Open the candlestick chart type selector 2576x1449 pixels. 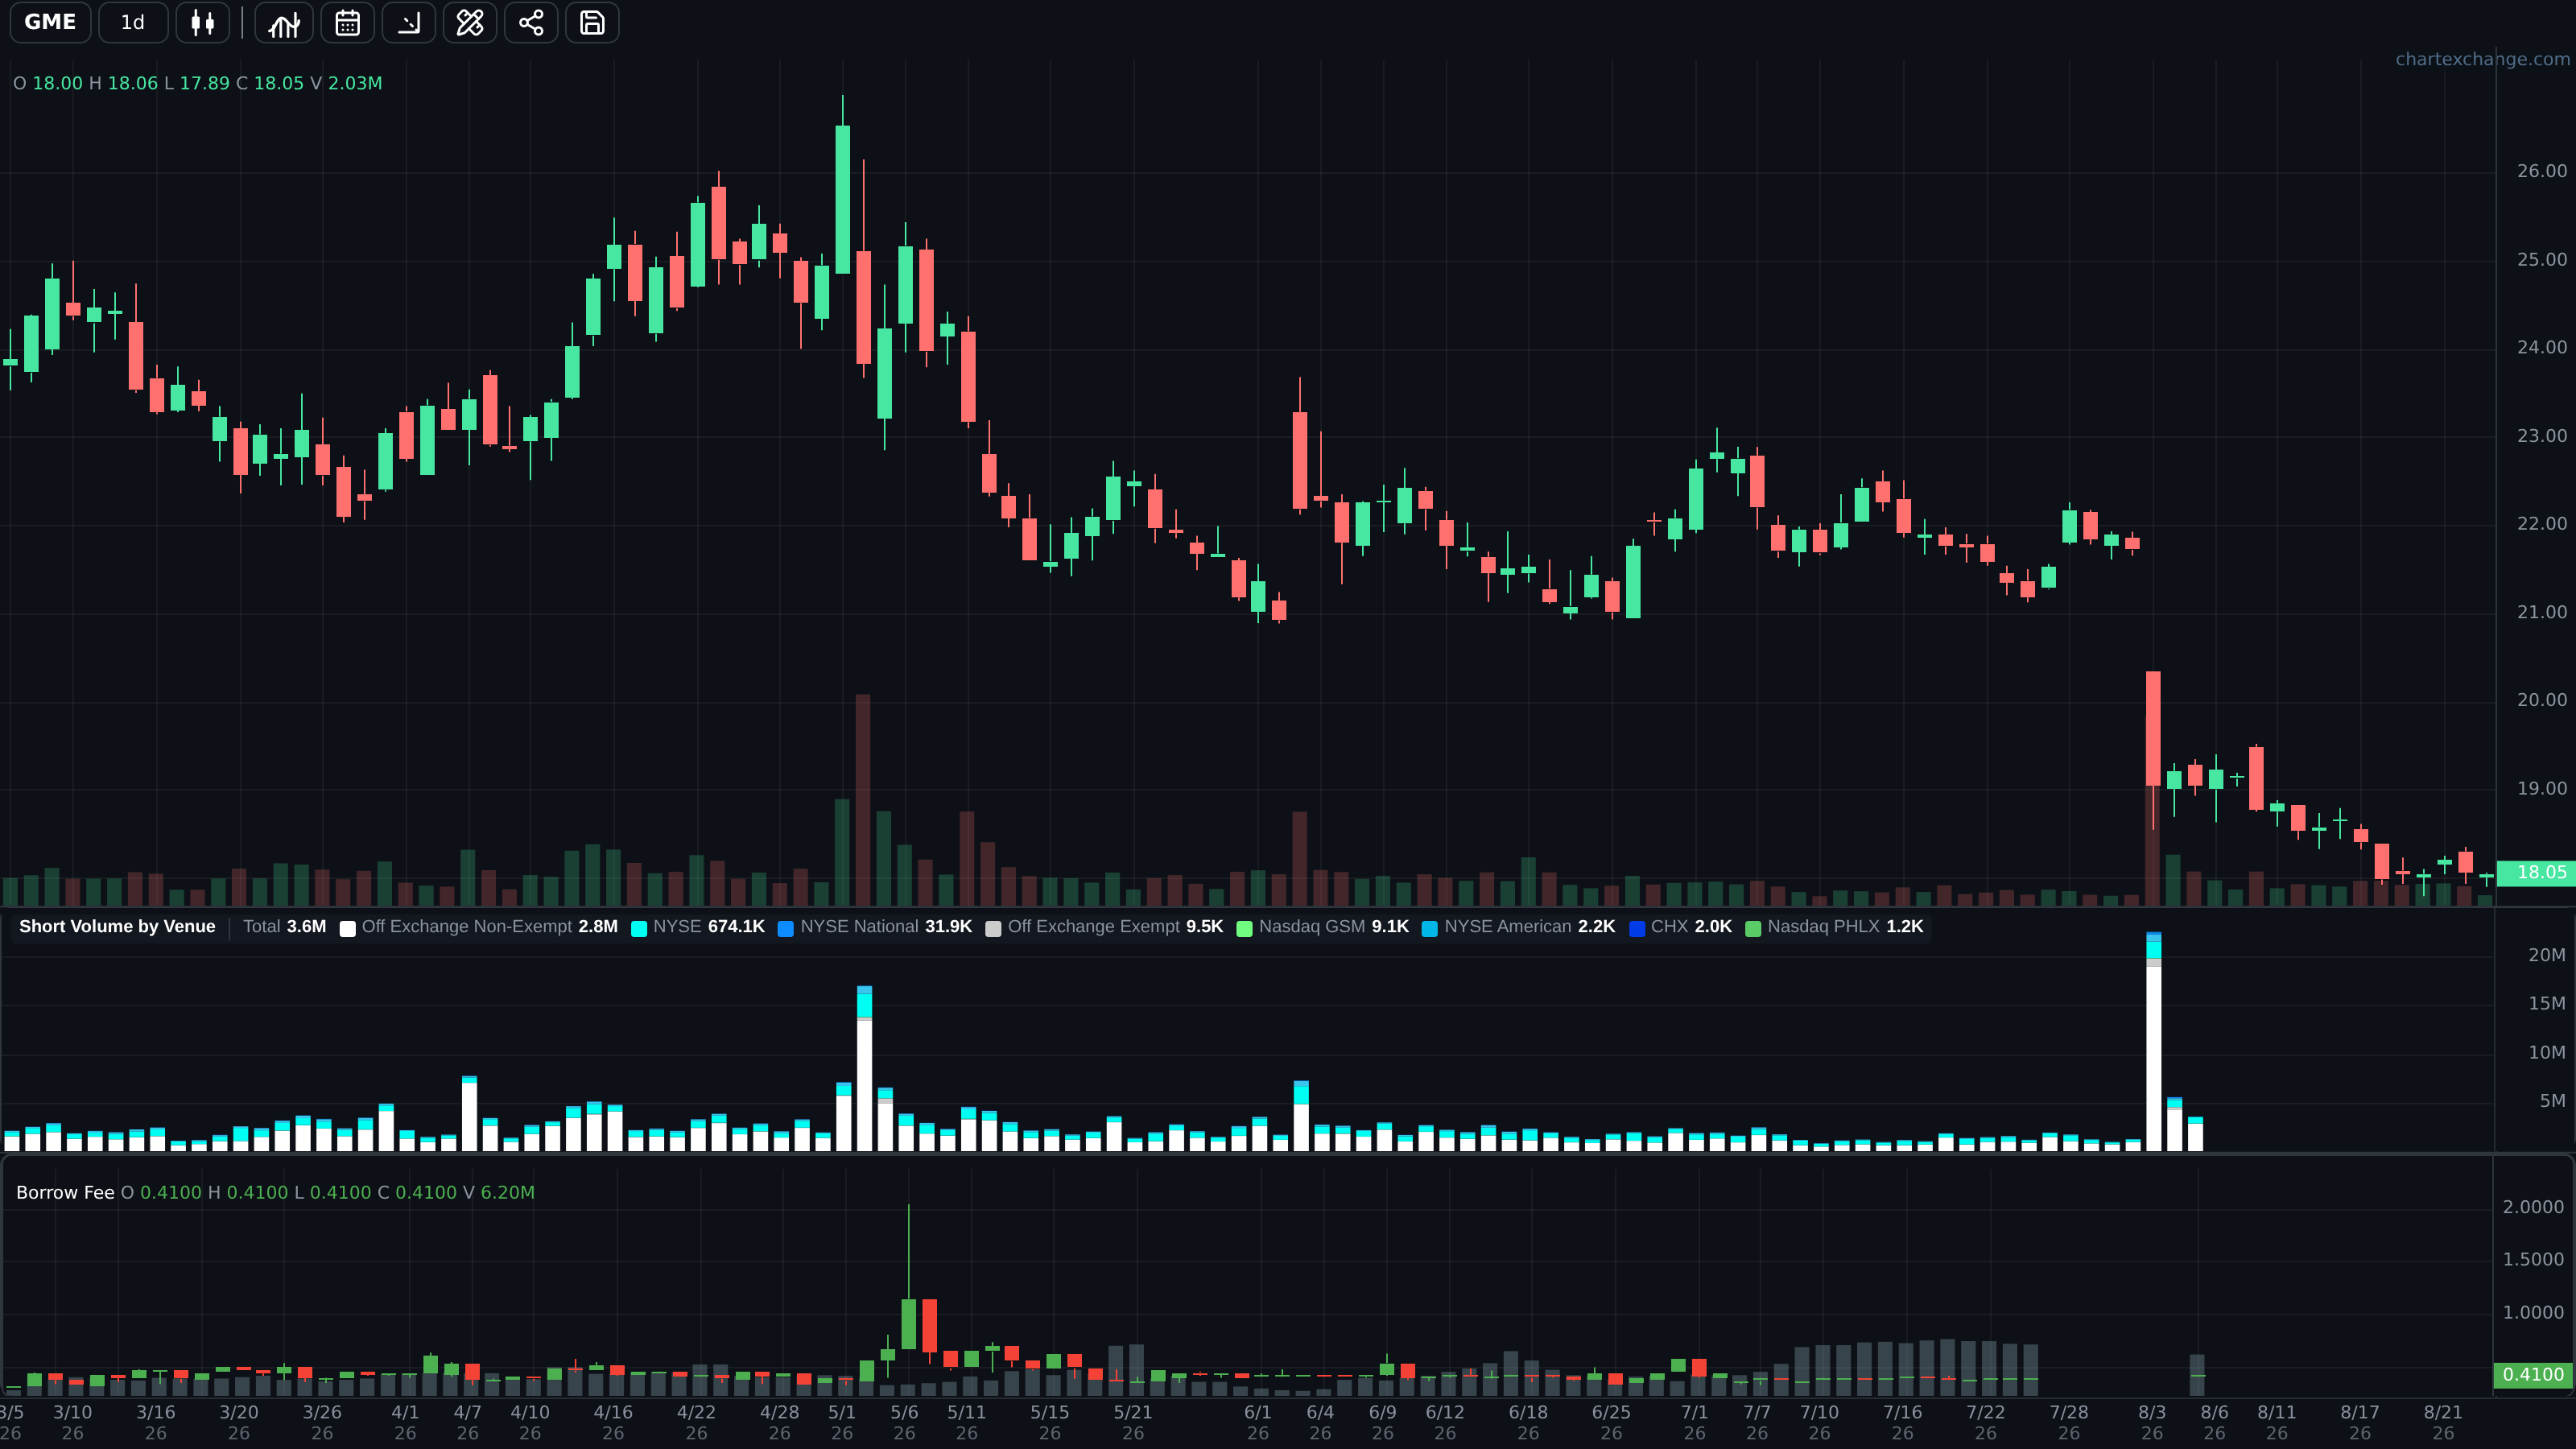click(203, 22)
